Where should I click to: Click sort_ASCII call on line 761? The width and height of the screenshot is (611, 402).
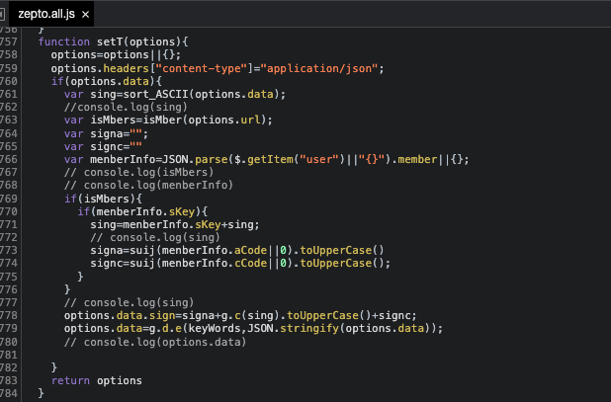pos(155,94)
